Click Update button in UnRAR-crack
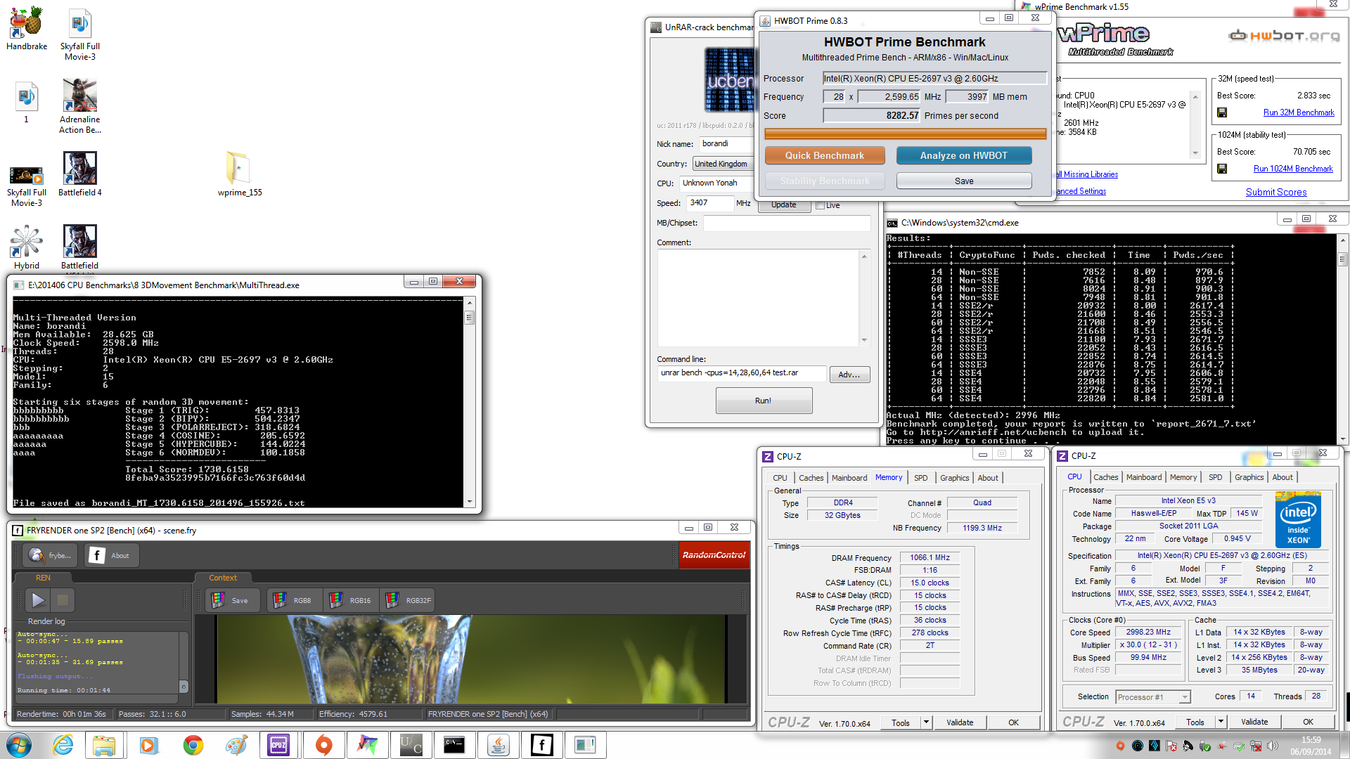The image size is (1350, 759). (783, 205)
